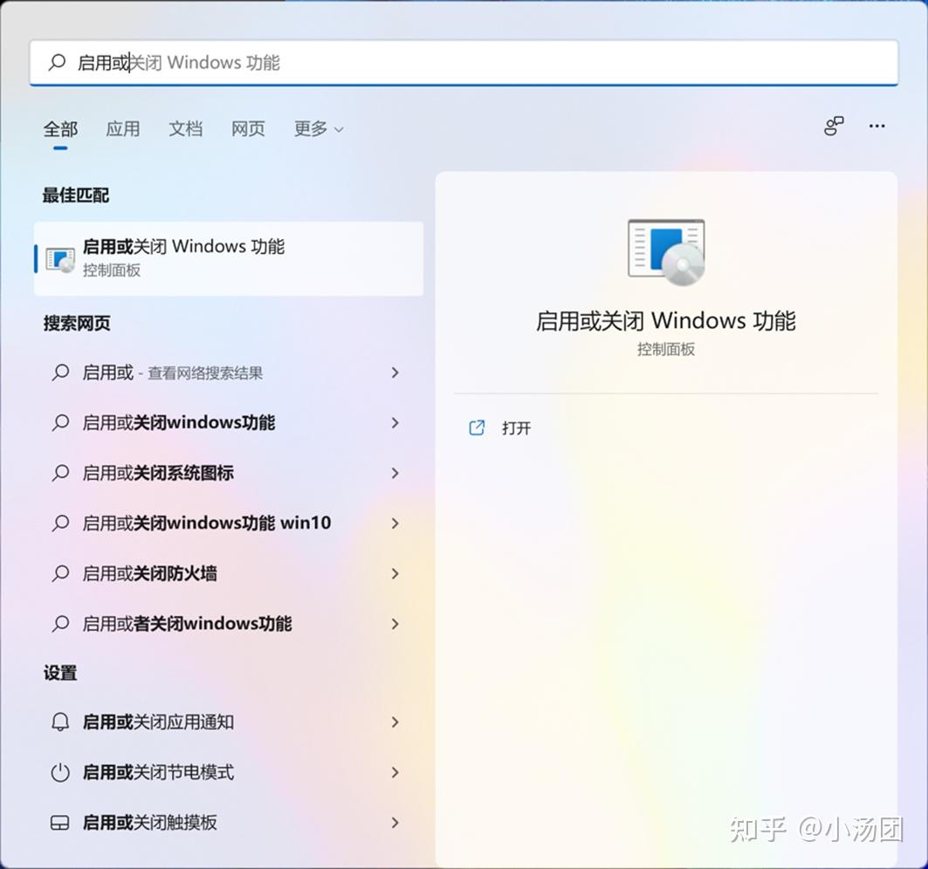Open setting 启用或关闭应用通知
Image resolution: width=928 pixels, height=869 pixels.
(229, 722)
